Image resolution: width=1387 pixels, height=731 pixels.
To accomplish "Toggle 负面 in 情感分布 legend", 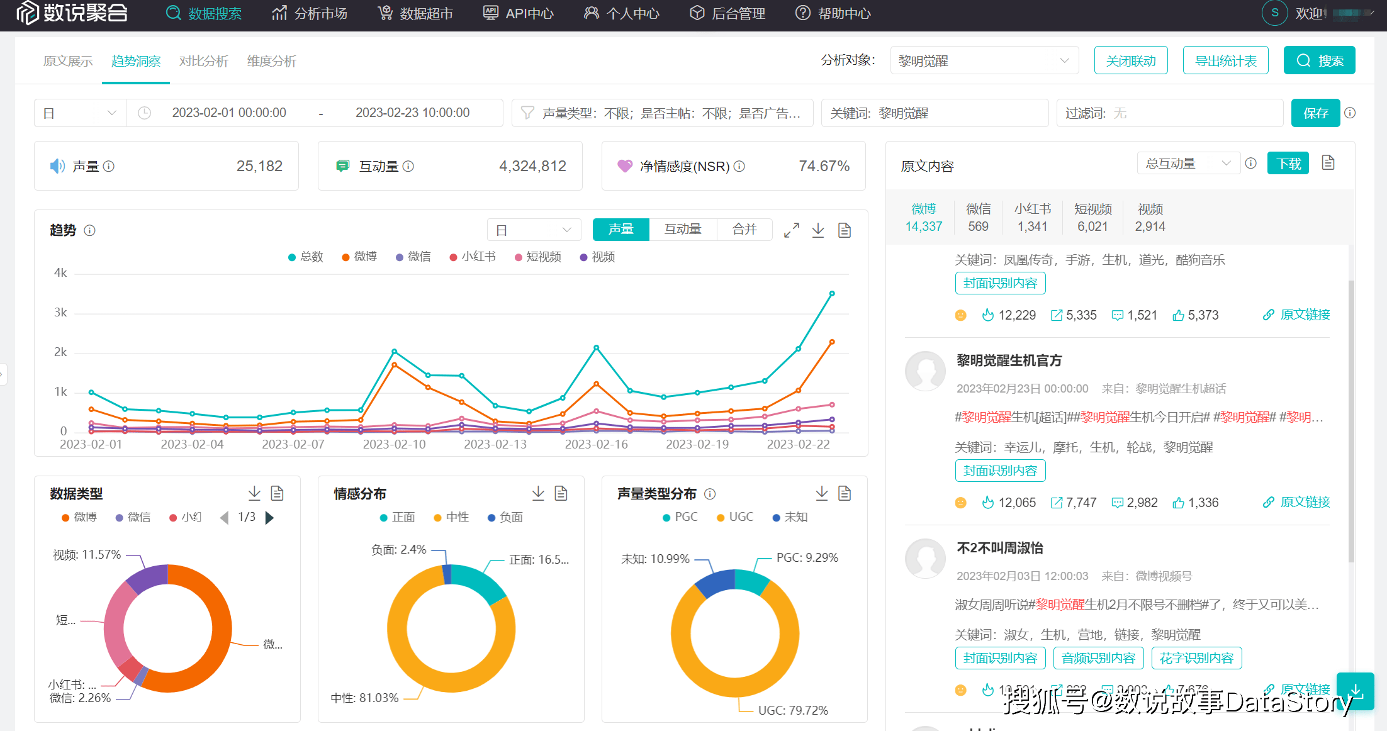I will click(x=505, y=517).
